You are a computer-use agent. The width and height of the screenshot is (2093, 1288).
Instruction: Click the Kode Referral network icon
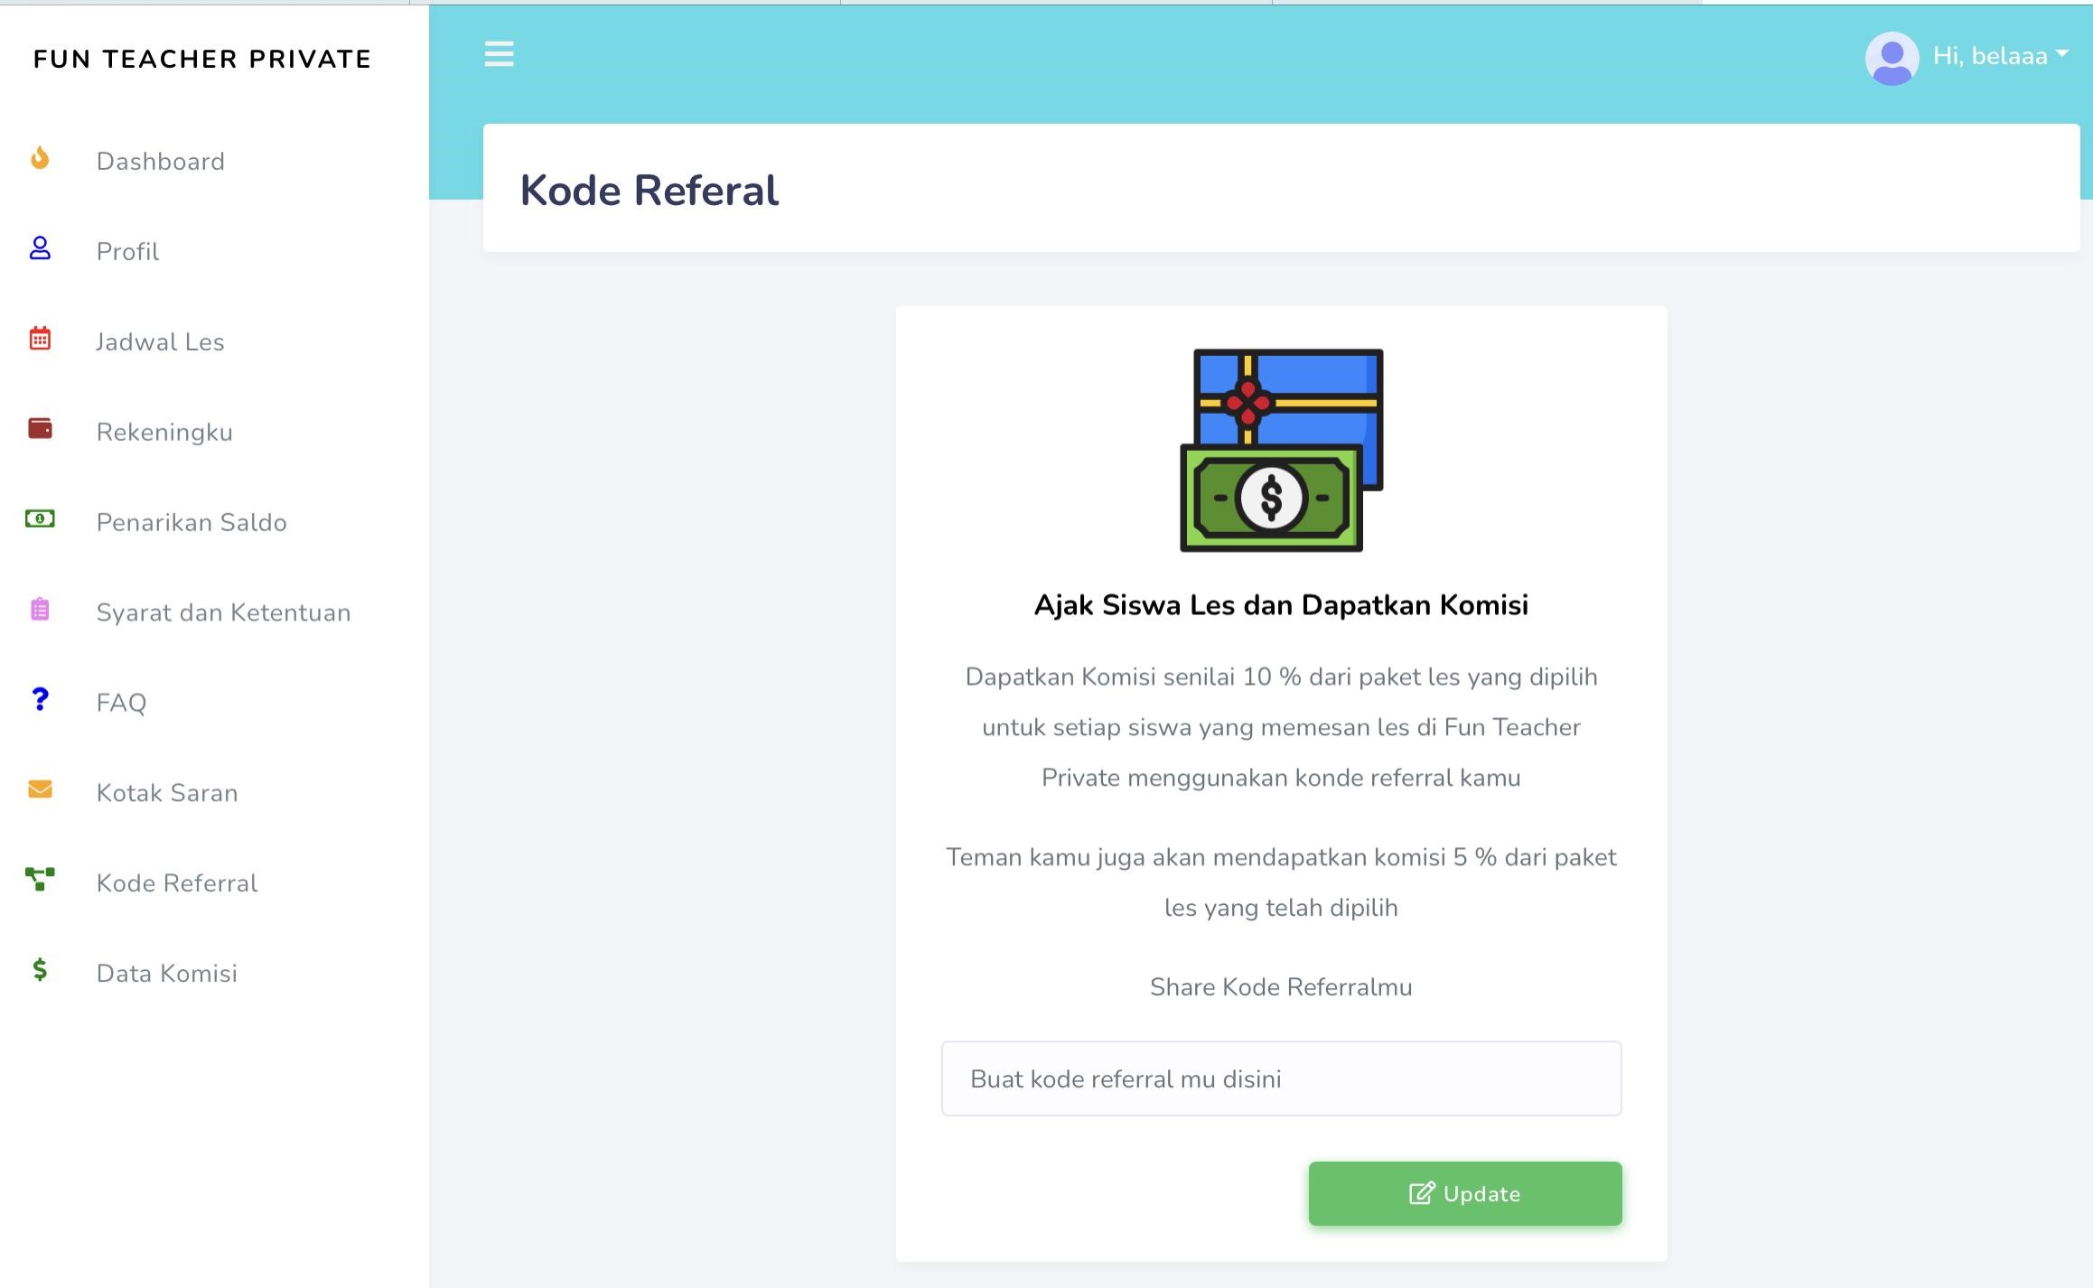tap(40, 879)
